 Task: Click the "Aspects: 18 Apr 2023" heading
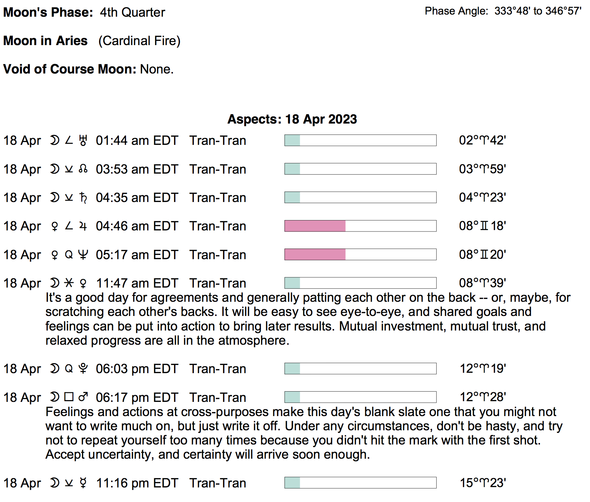[292, 119]
